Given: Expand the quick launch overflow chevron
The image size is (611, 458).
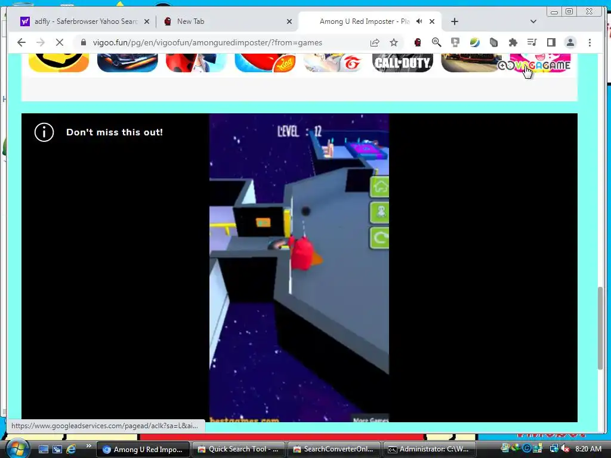Looking at the screenshot, I should pyautogui.click(x=88, y=446).
